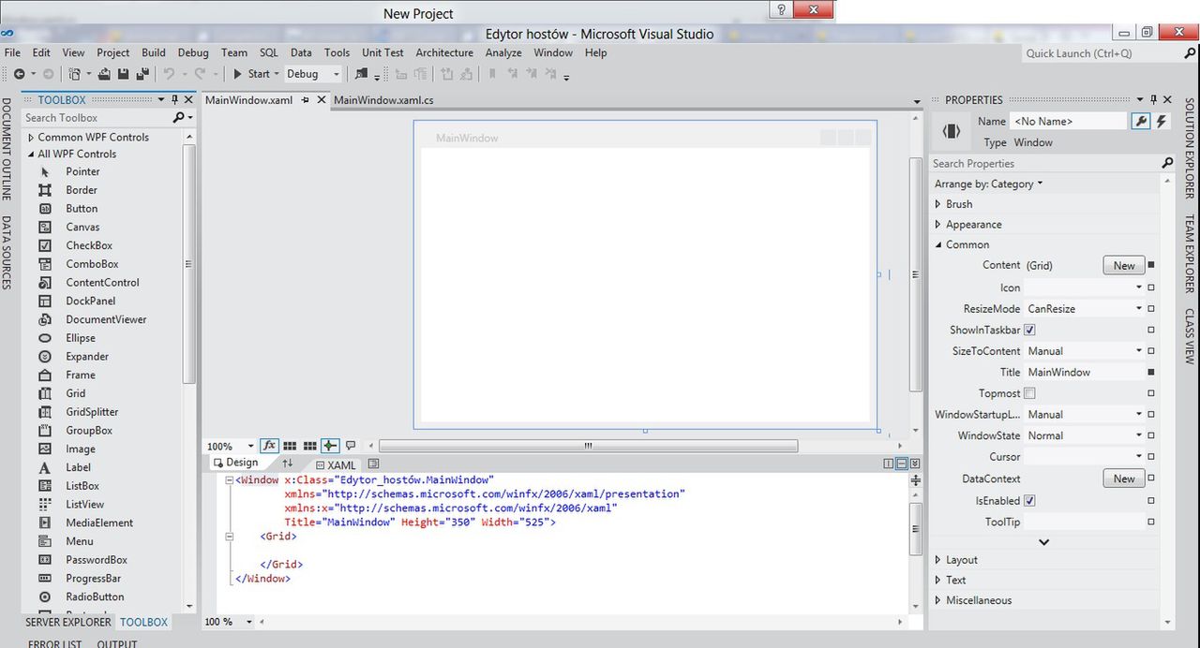Open the Server Explorer tab
The image size is (1200, 648).
[67, 622]
